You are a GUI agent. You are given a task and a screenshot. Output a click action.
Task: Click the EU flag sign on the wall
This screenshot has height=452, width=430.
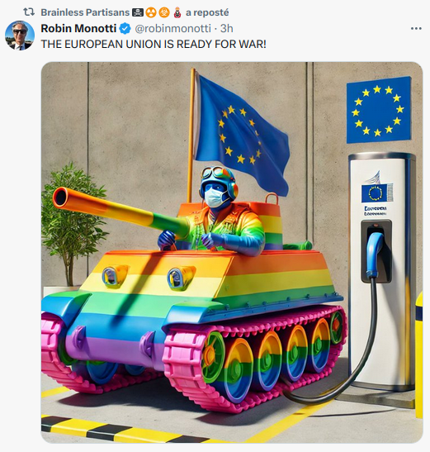coord(379,110)
